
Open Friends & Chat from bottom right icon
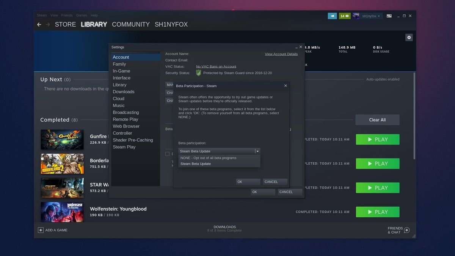click(x=406, y=230)
